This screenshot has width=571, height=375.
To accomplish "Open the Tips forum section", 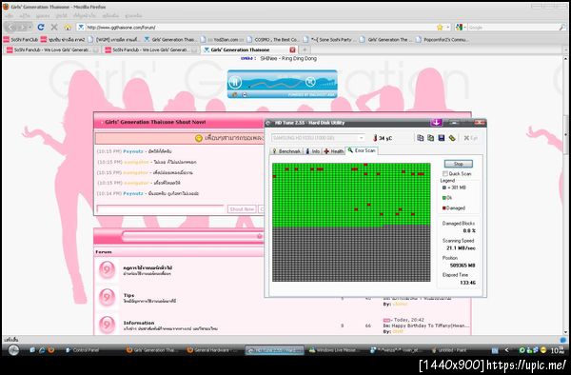I will pyautogui.click(x=128, y=295).
